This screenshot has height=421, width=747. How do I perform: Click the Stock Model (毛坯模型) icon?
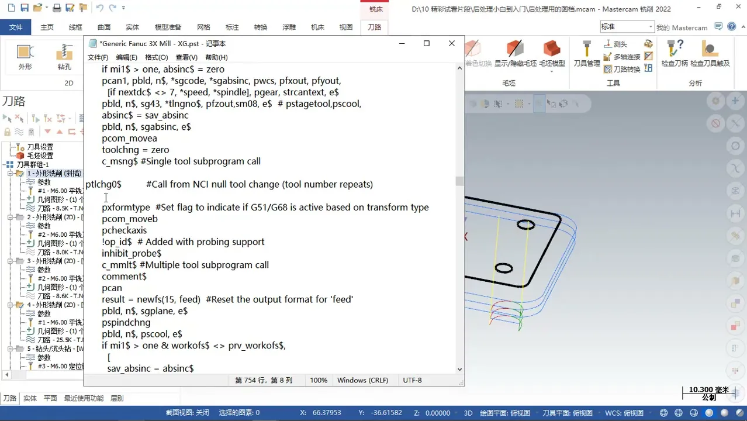coord(551,54)
